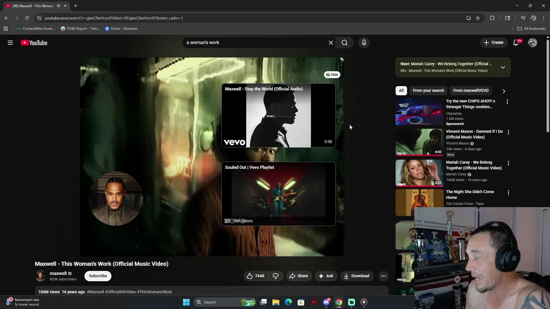The height and width of the screenshot is (309, 550).
Task: Open the YouTube account avatar menu
Action: pyautogui.click(x=532, y=42)
